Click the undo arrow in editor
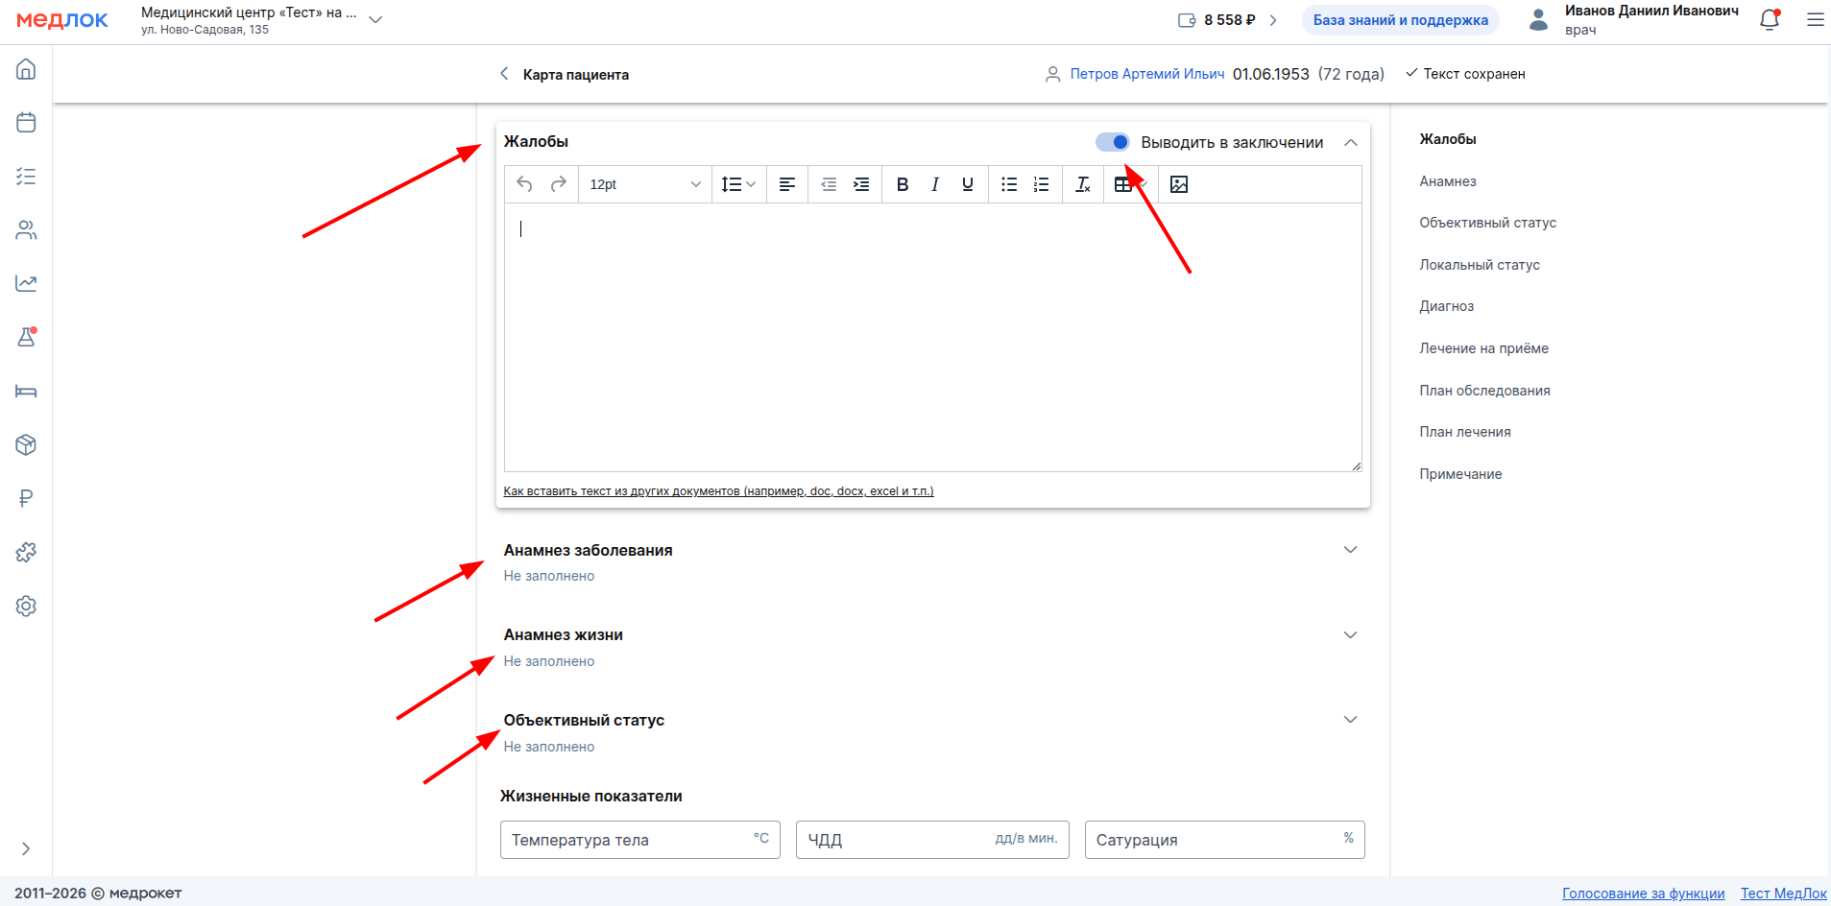 524,184
